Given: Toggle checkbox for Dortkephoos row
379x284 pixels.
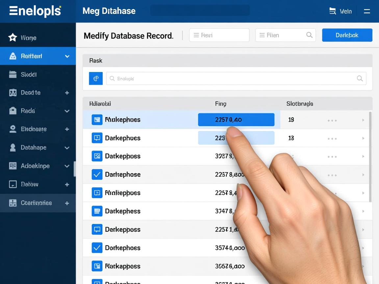Looking at the screenshot, I should [97, 248].
